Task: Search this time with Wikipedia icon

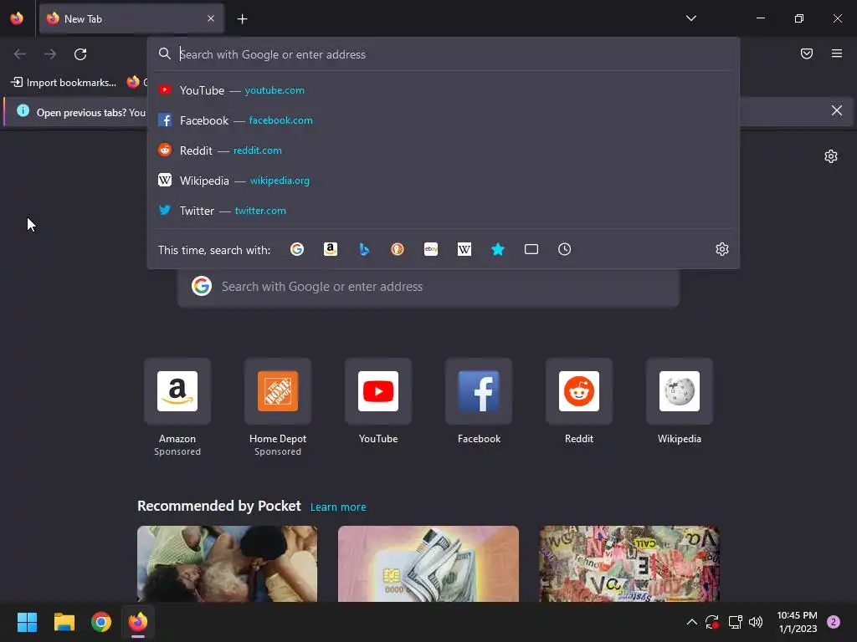Action: [464, 249]
